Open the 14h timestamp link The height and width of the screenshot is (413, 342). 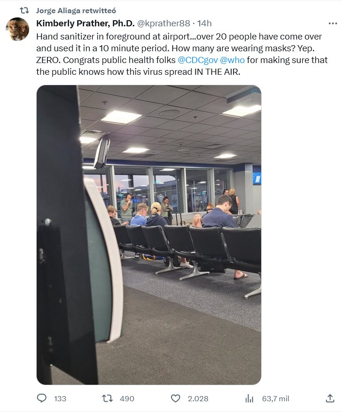point(204,24)
